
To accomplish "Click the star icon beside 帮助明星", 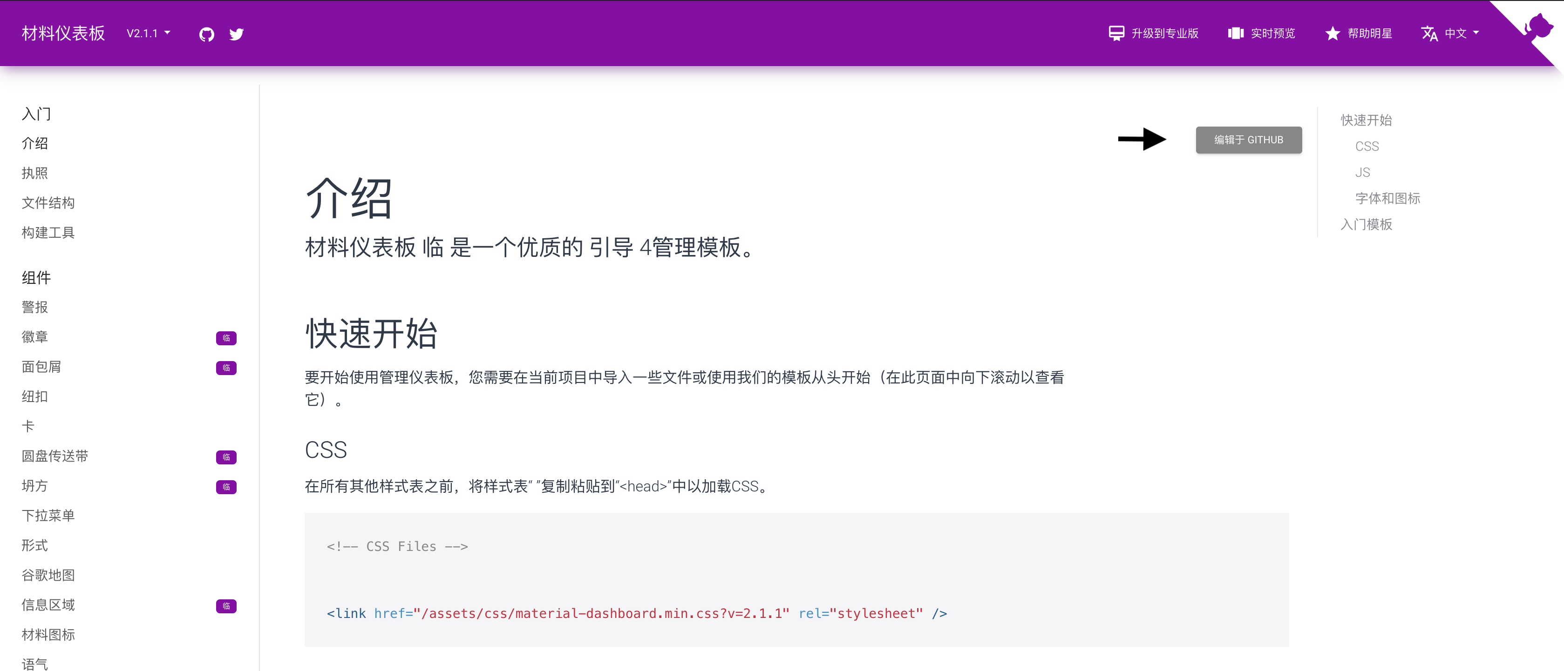I will pos(1332,34).
